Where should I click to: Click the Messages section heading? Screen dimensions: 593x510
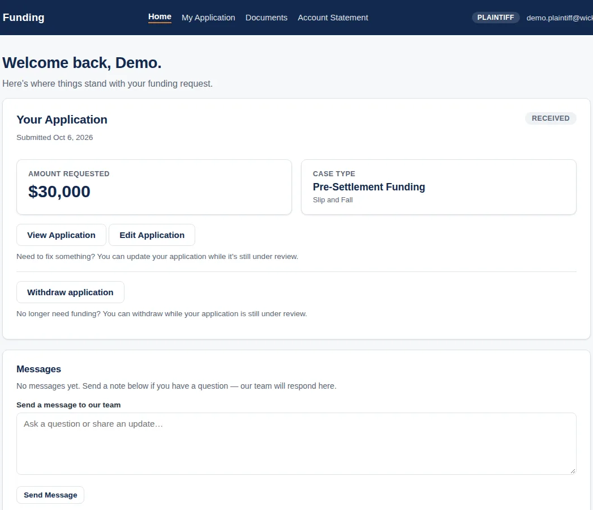tap(38, 369)
